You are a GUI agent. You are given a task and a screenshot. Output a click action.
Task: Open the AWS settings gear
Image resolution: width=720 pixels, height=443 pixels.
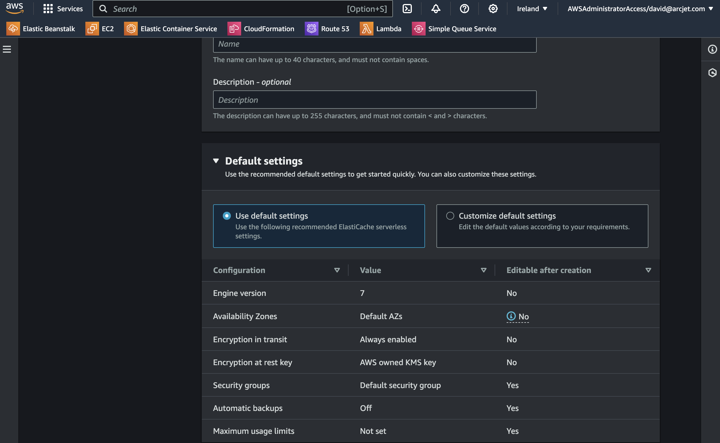[x=493, y=9]
